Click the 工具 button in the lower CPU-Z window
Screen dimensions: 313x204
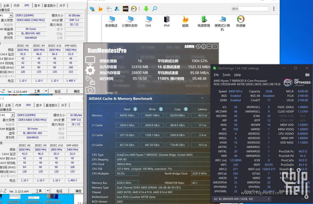pyautogui.click(x=39, y=191)
